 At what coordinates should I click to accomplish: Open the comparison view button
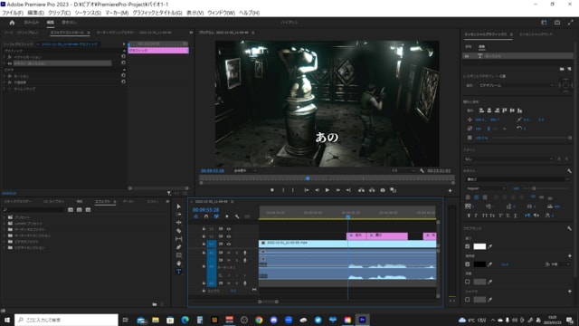(394, 190)
